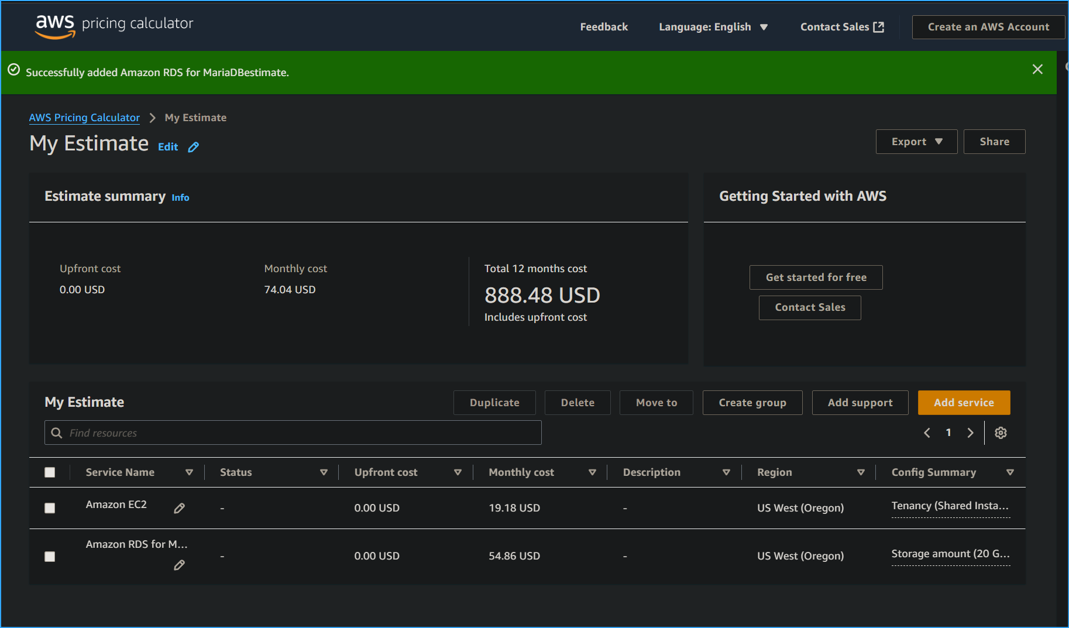Navigate to AWS Pricing Calculator breadcrumb
Viewport: 1069px width, 628px height.
point(84,118)
